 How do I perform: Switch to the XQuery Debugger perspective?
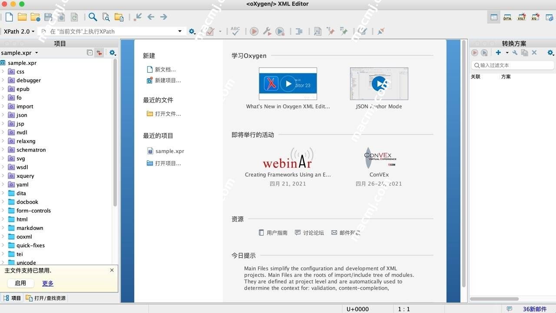[x=535, y=17]
